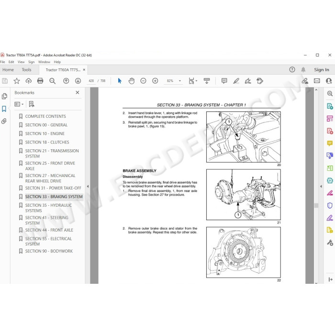Open the View menu
The image size is (335, 335).
[21, 62]
